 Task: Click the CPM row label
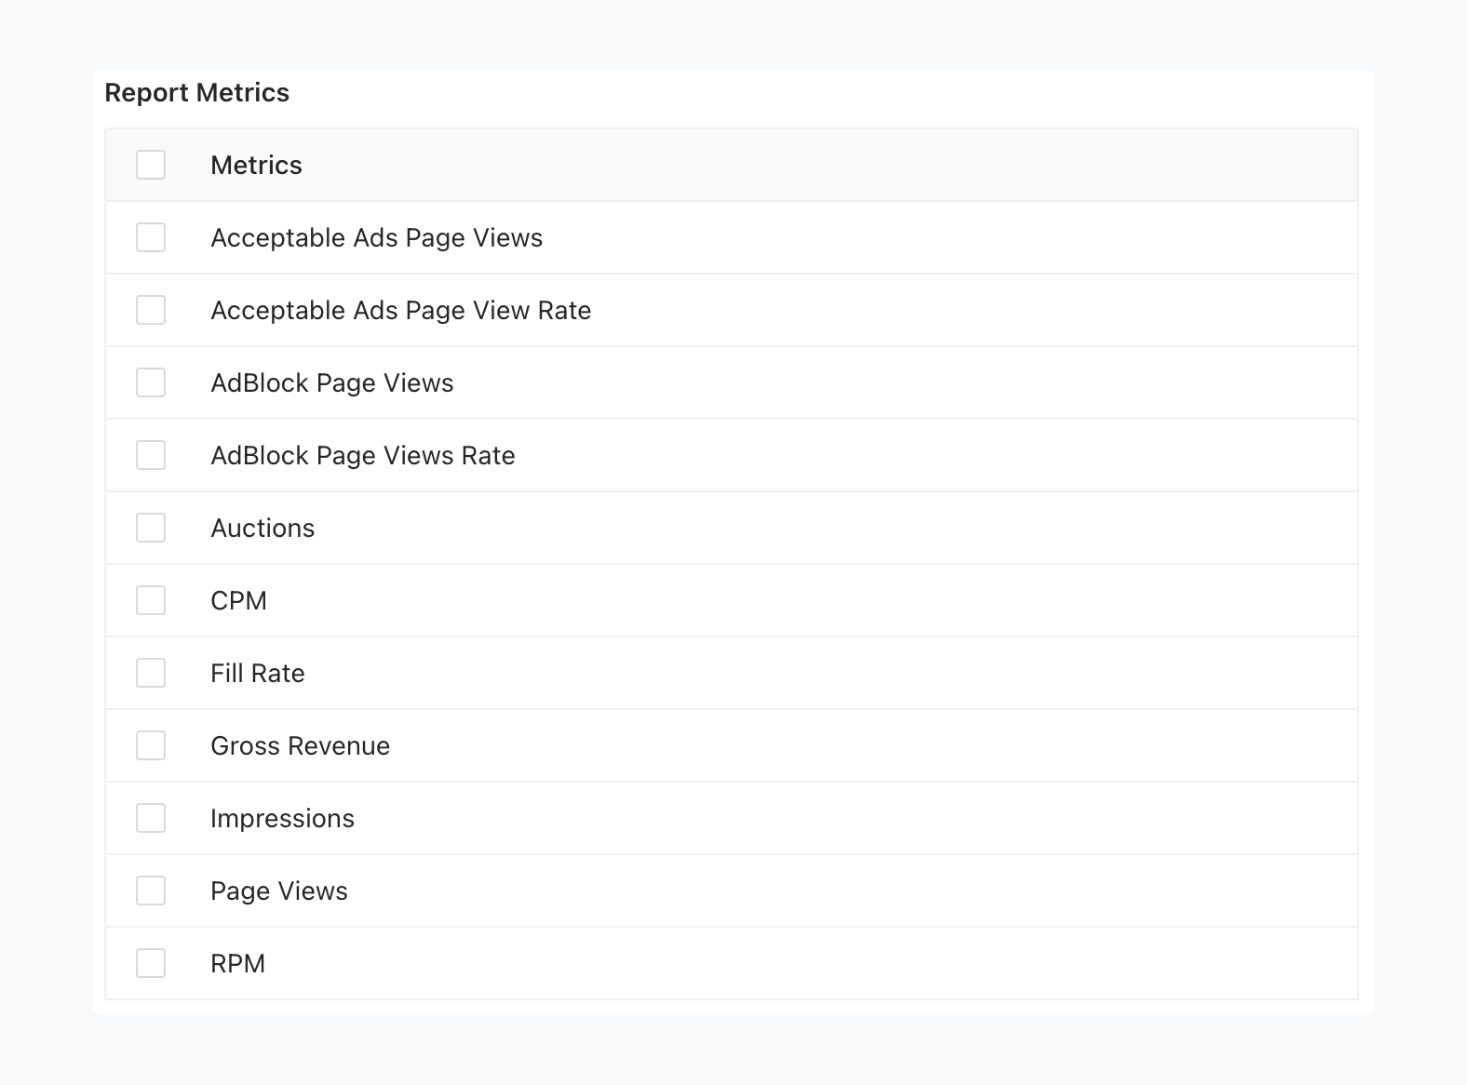click(238, 600)
